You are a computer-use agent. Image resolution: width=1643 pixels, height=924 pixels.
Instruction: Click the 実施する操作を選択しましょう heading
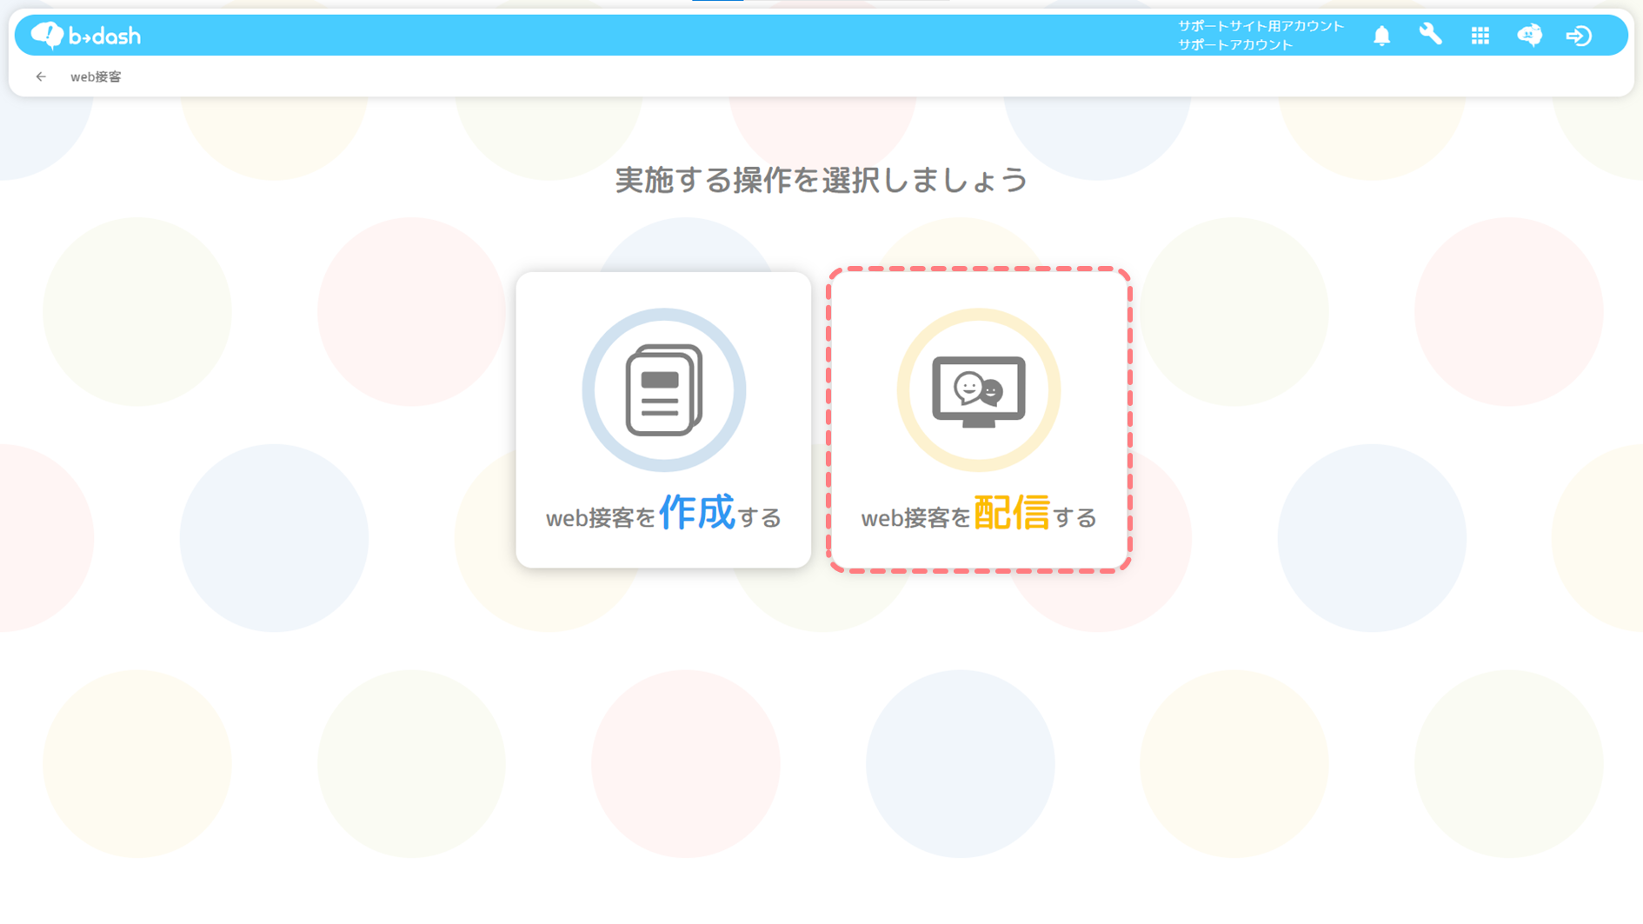821,180
